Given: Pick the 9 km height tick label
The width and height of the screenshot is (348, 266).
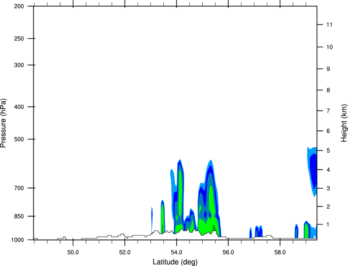Looking at the screenshot, I should (328, 69).
